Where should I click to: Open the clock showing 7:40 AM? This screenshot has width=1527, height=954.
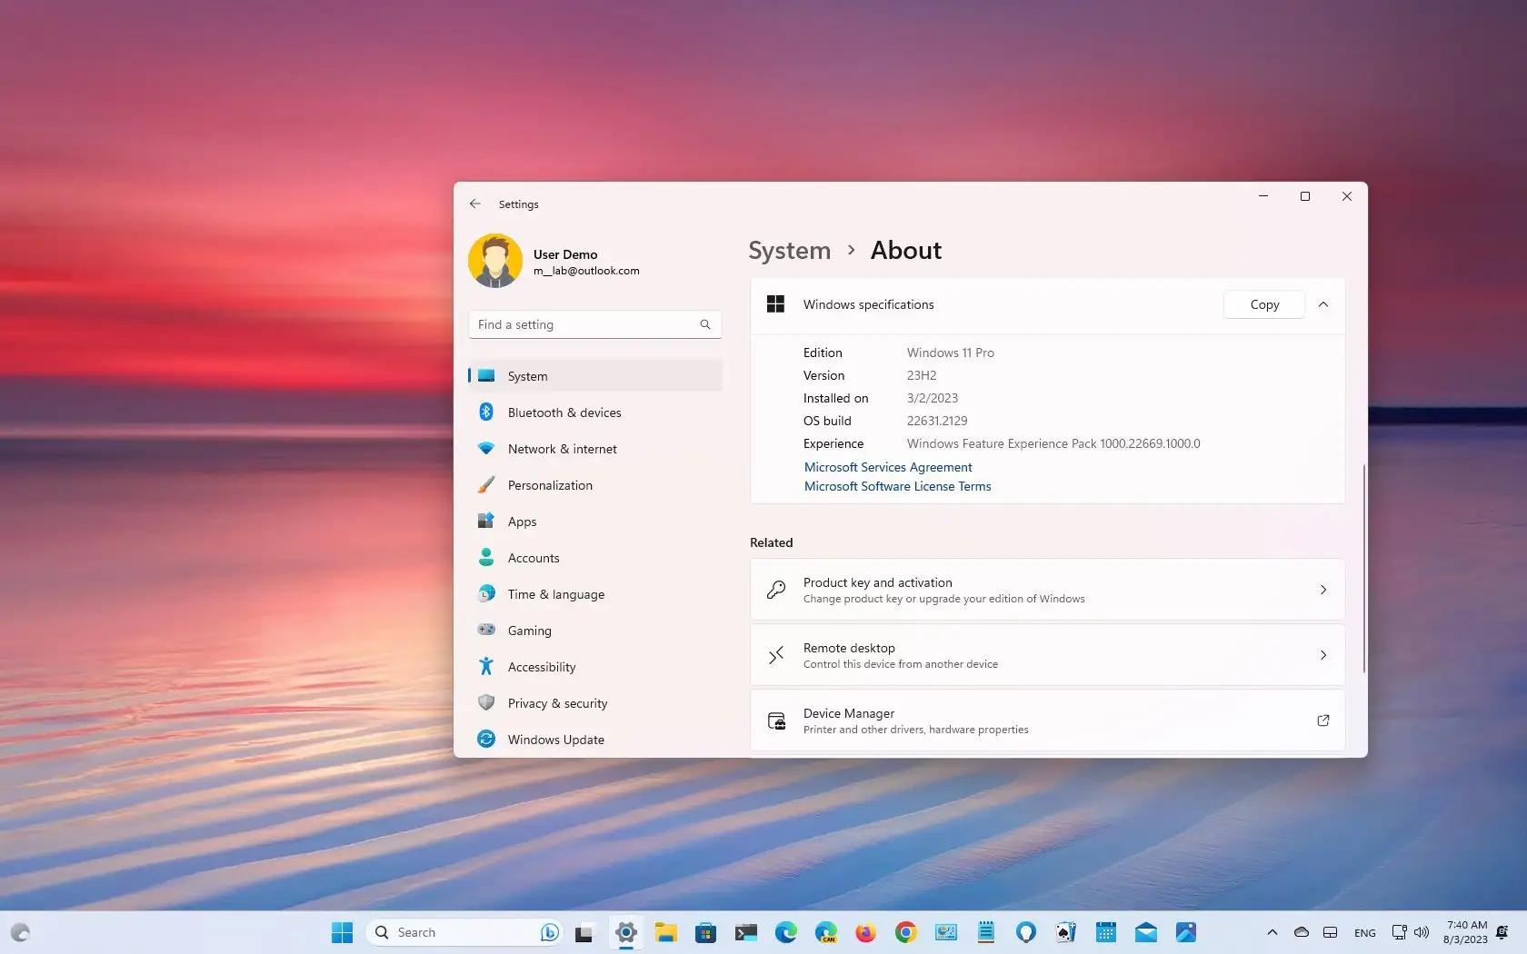1465,932
